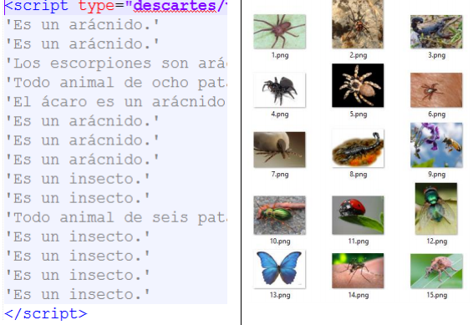Screen dimensions: 473x325
Task: Click the file name 11.png
Action: click(x=359, y=241)
